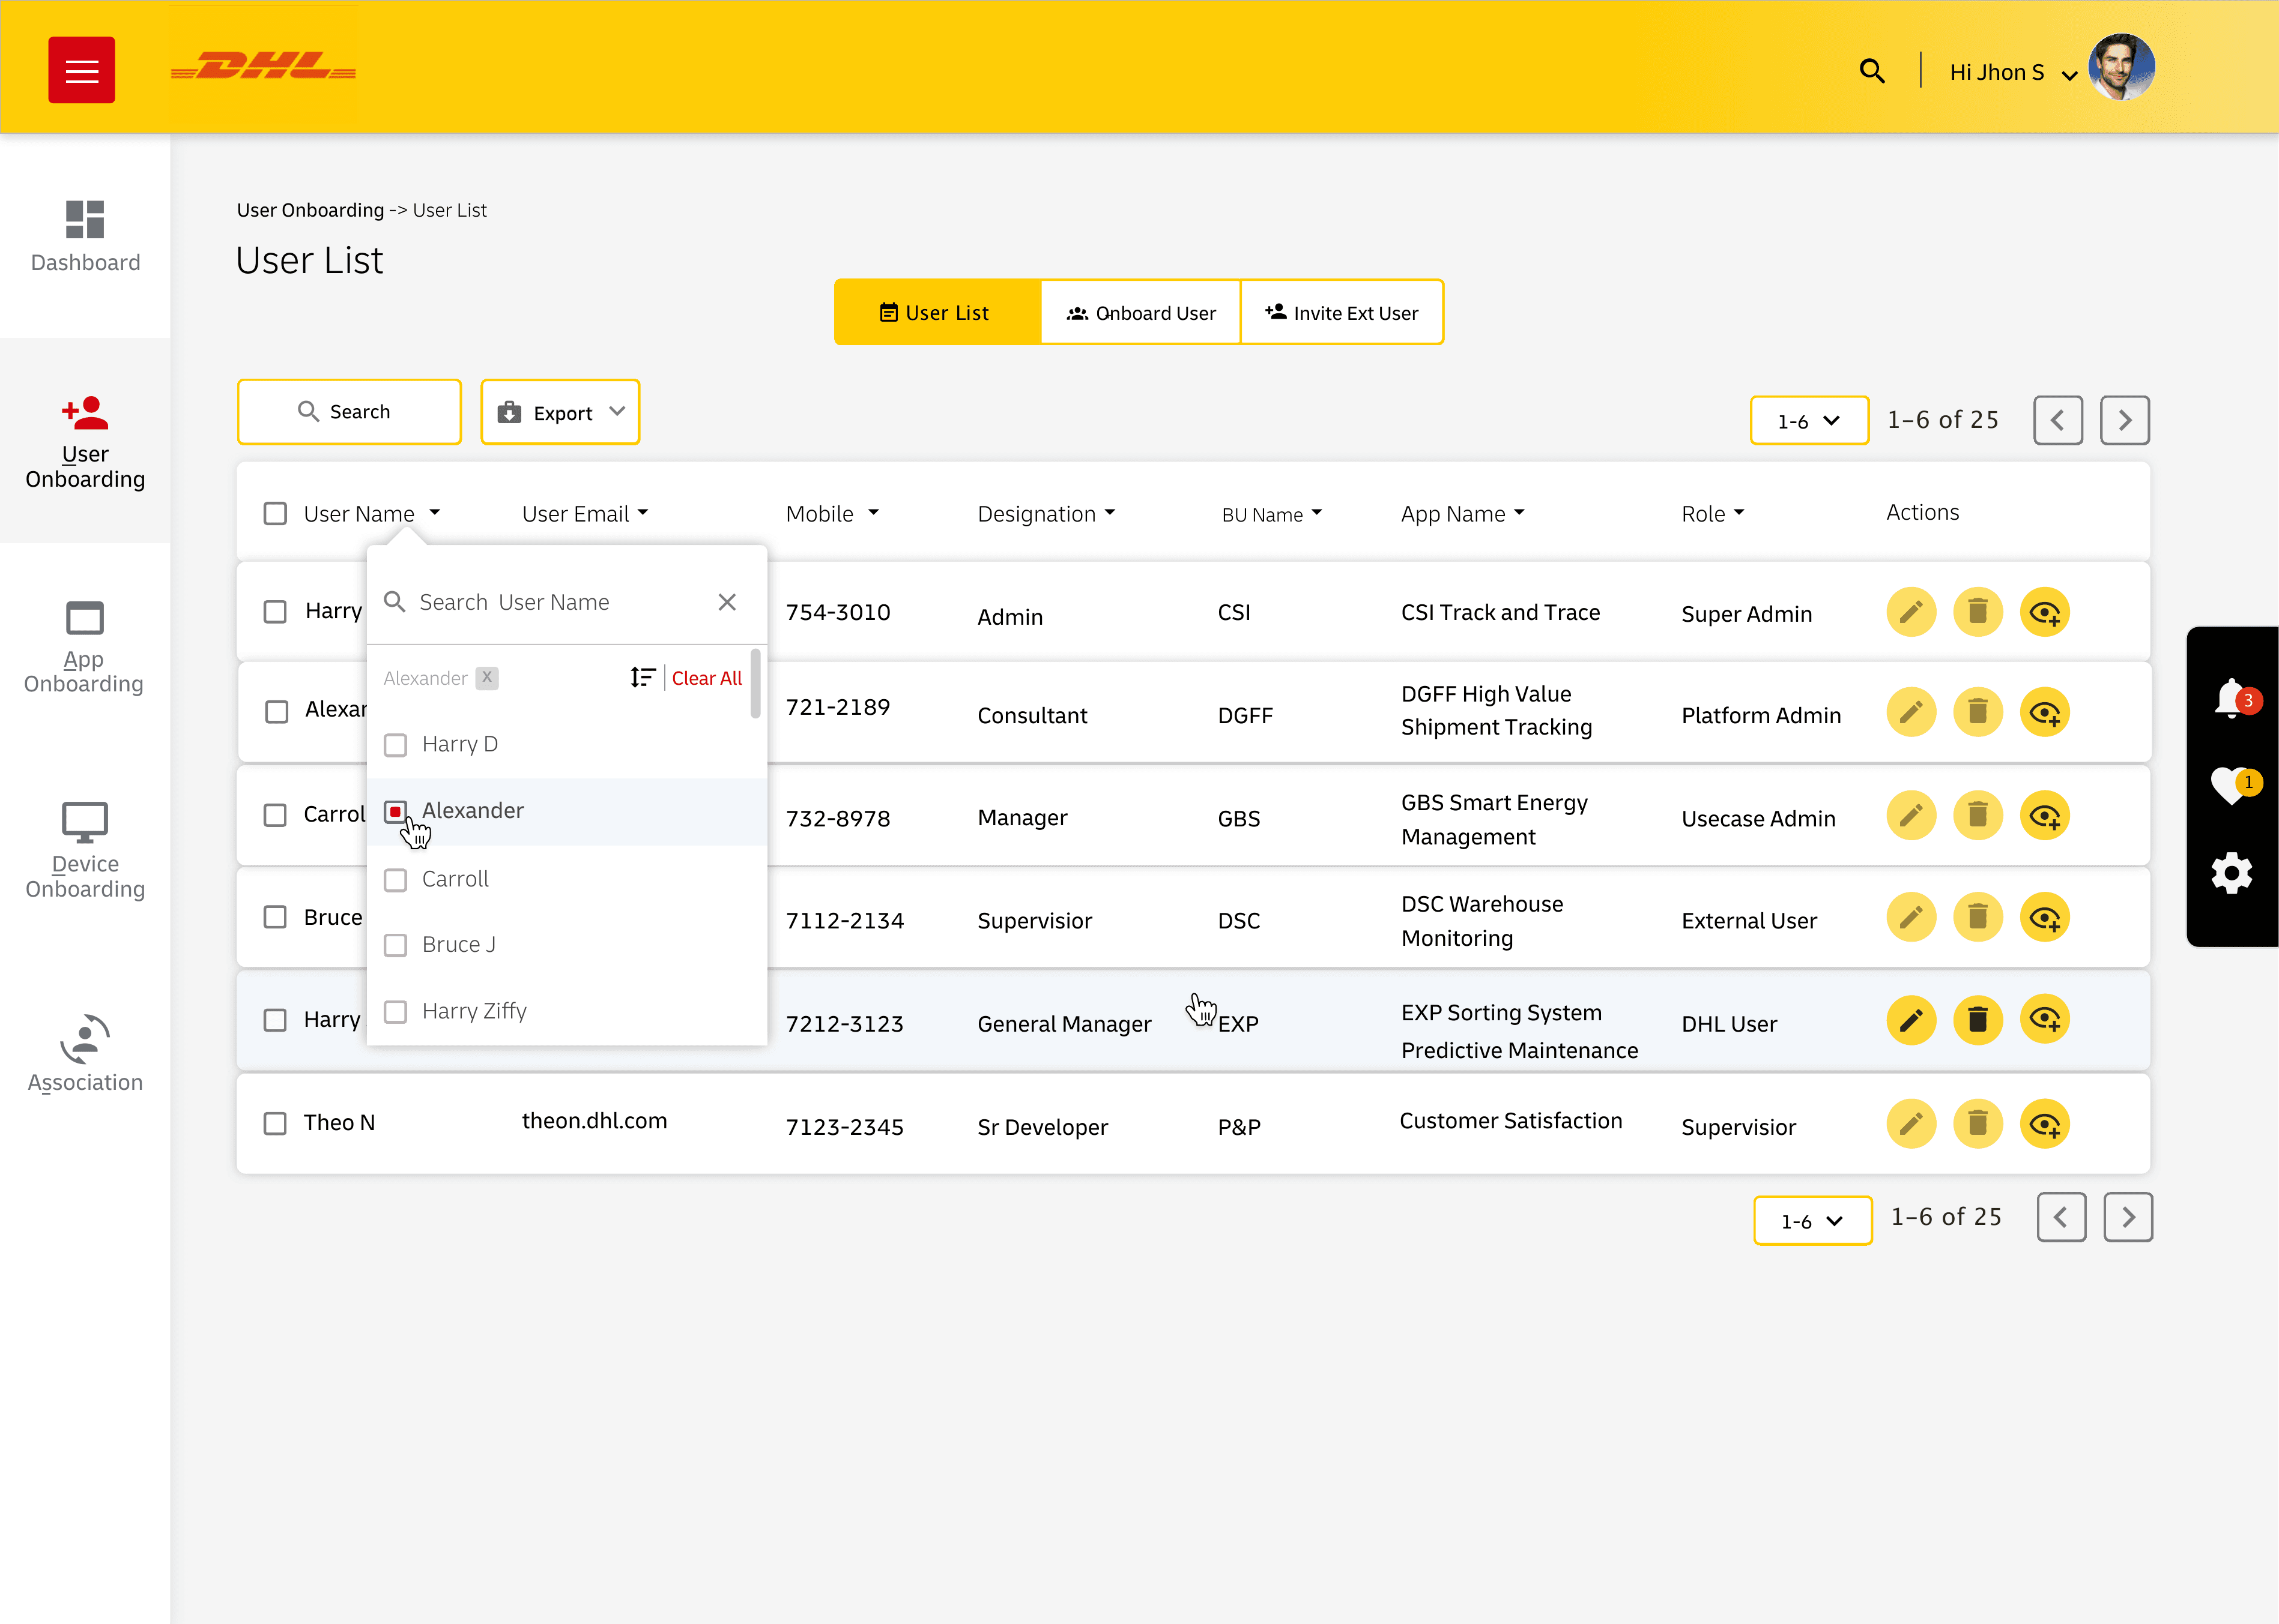2279x1624 pixels.
Task: Check Bruce J in filter list
Action: coord(396,945)
